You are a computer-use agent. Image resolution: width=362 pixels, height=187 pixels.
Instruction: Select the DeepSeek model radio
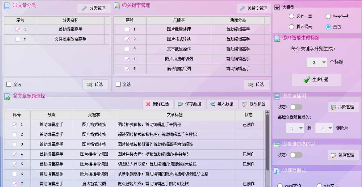pos(328,16)
